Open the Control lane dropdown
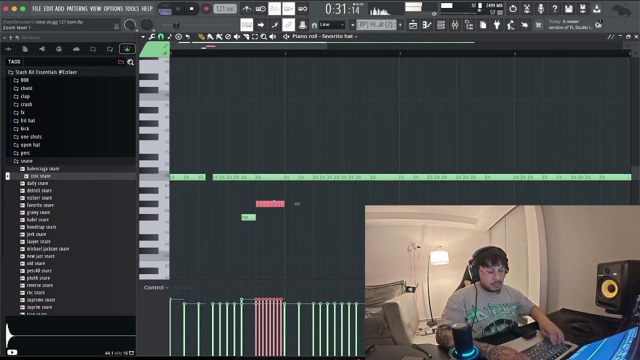640x360 pixels. [x=156, y=287]
